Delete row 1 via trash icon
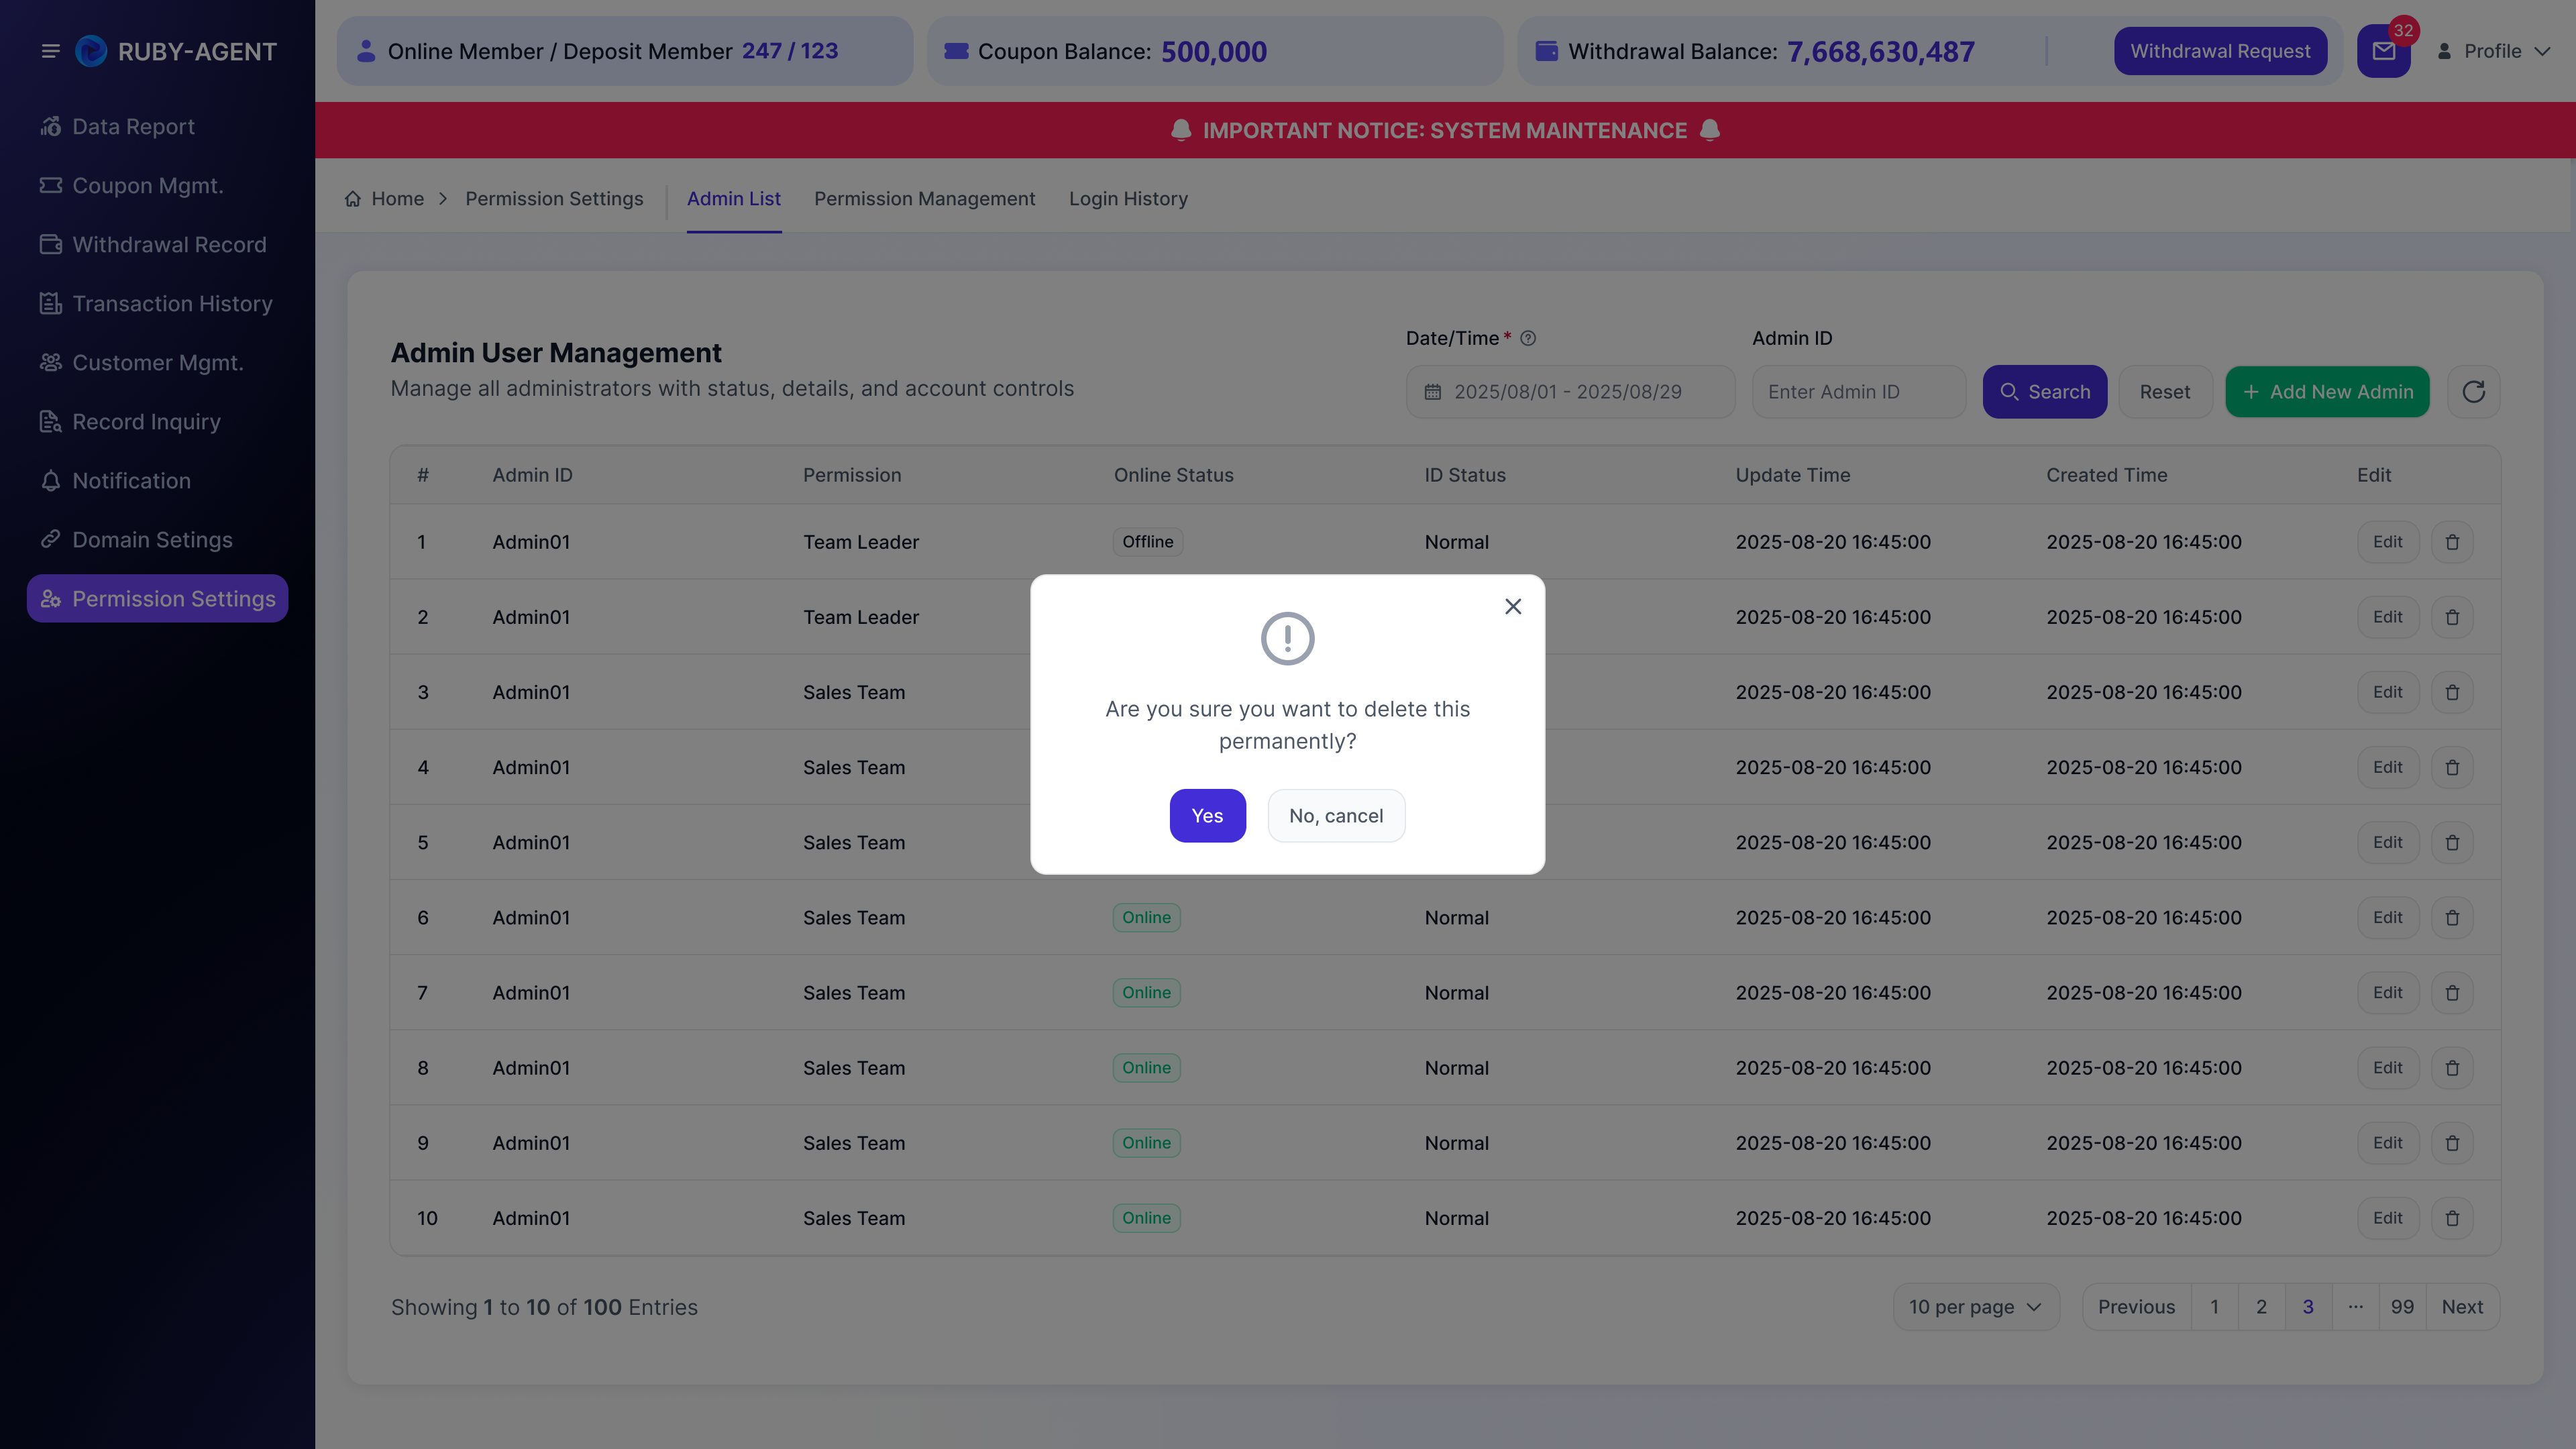The width and height of the screenshot is (2576, 1449). click(2452, 542)
